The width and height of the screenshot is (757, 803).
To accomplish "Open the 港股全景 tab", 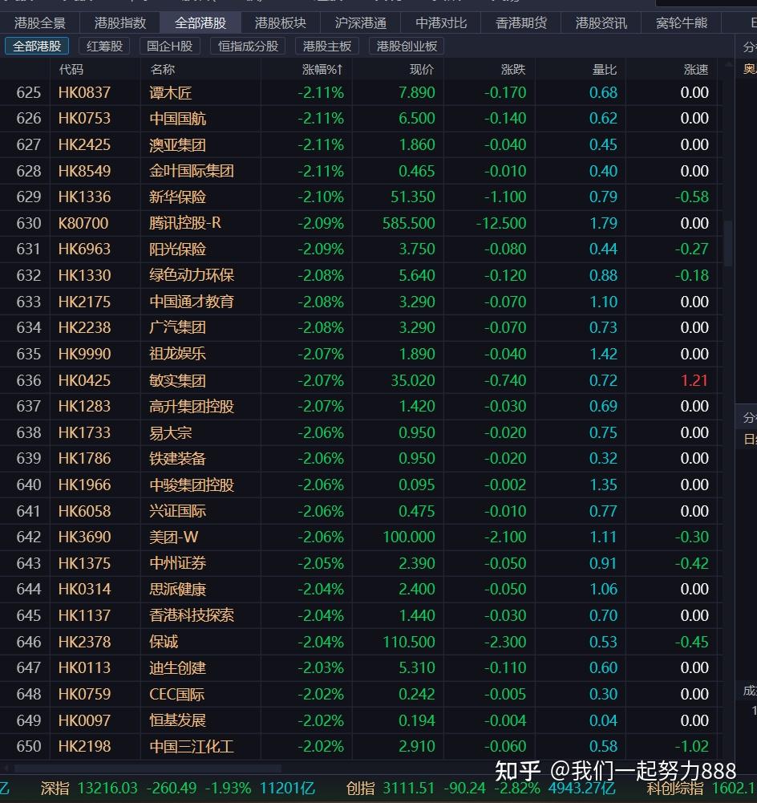I will pyautogui.click(x=40, y=23).
